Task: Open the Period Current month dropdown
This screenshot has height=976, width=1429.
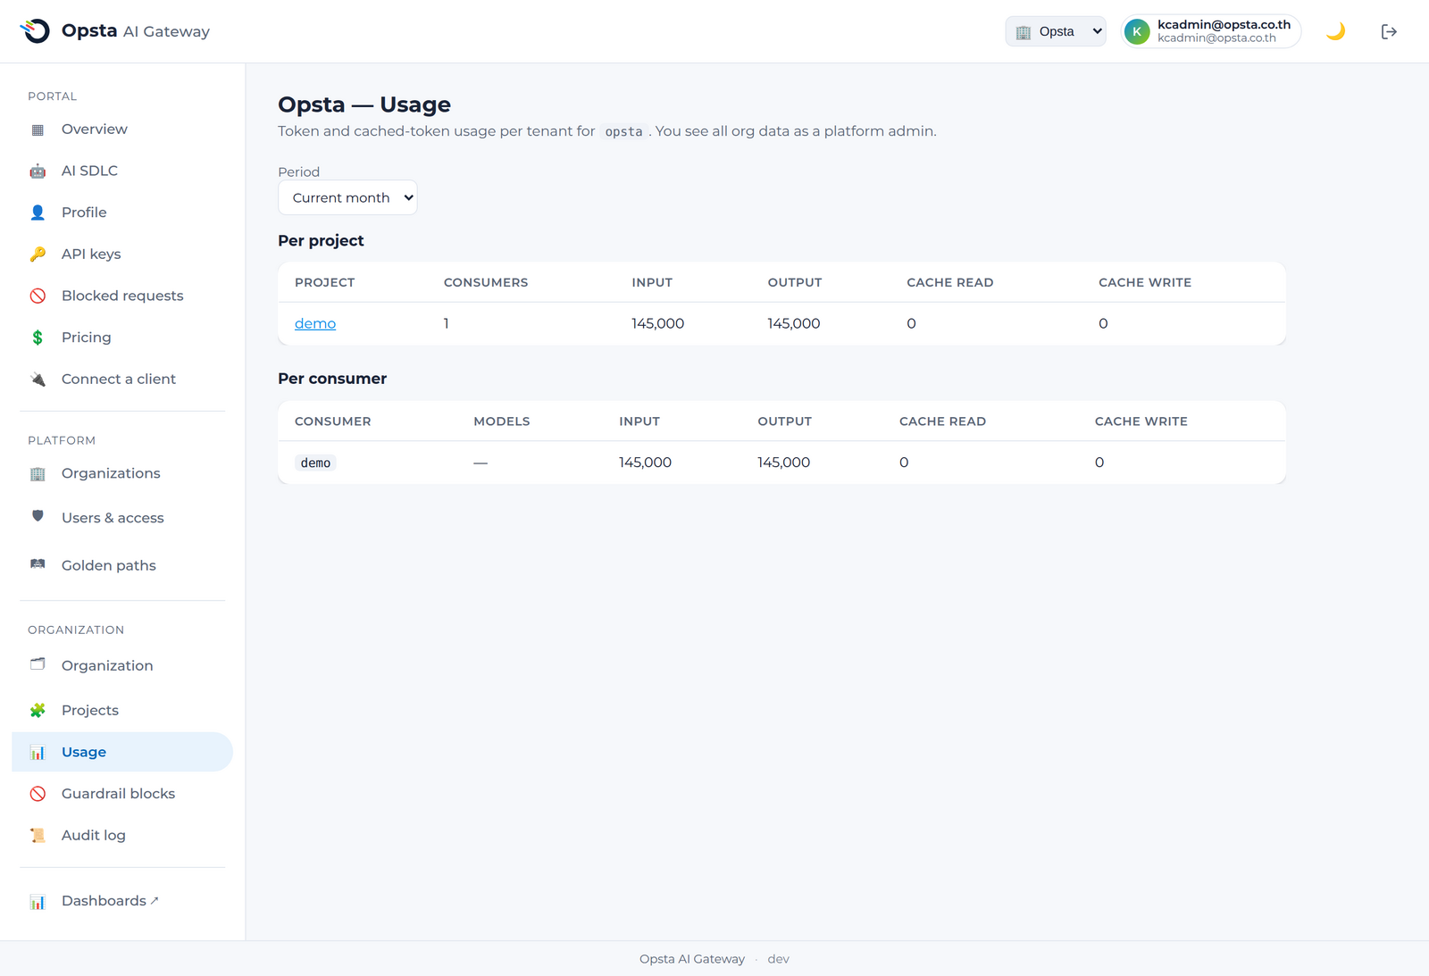Action: pyautogui.click(x=347, y=197)
